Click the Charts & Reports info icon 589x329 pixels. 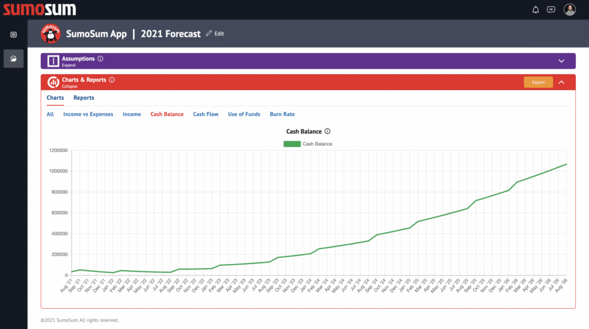point(112,80)
